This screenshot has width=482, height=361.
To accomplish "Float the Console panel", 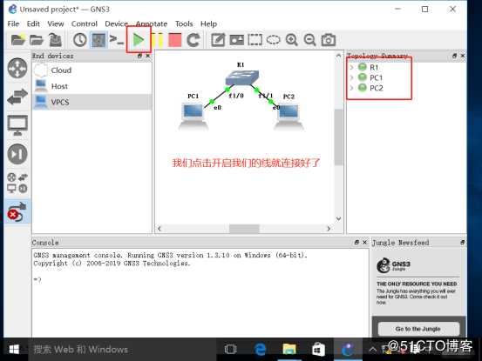I will 356,243.
